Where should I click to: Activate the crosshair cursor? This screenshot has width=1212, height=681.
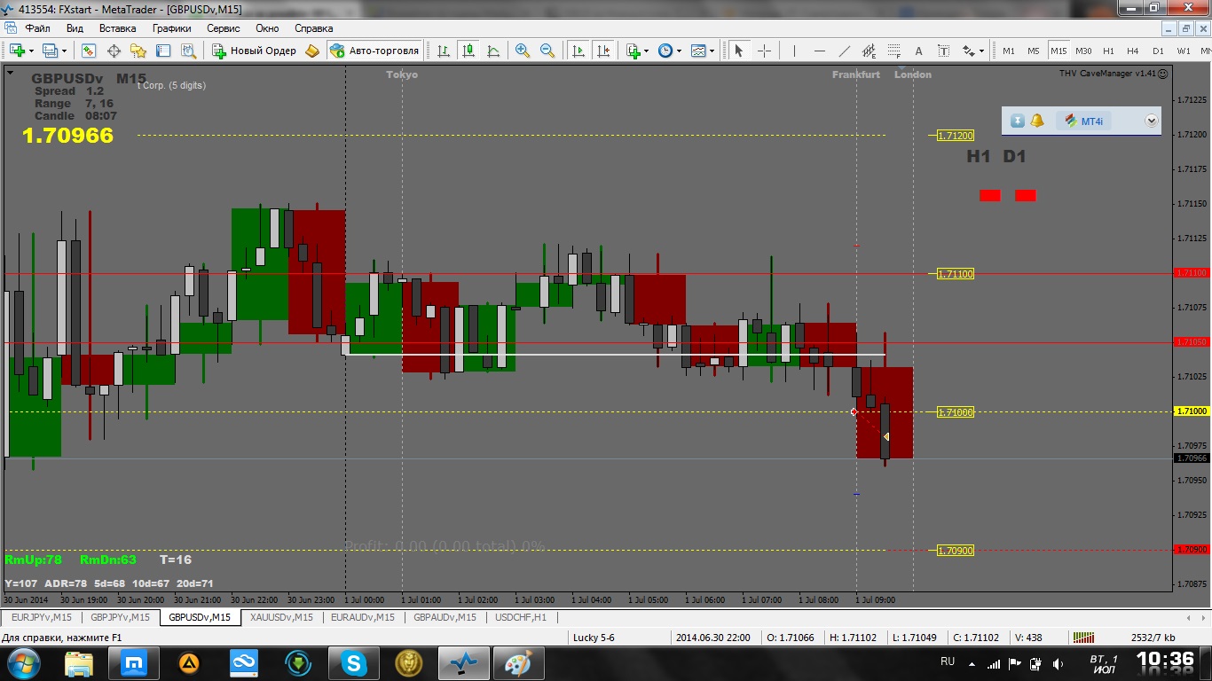click(763, 51)
